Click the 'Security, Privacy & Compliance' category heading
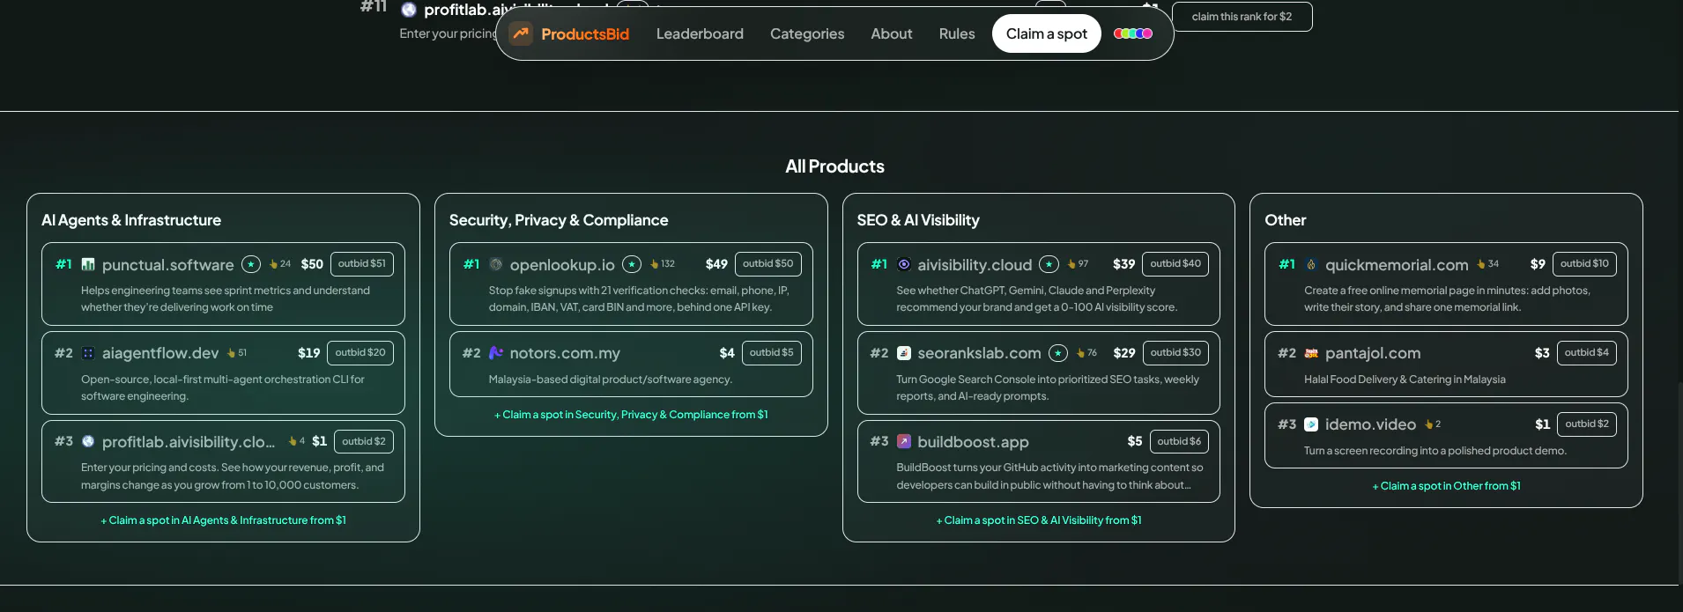1683x612 pixels. [x=559, y=220]
